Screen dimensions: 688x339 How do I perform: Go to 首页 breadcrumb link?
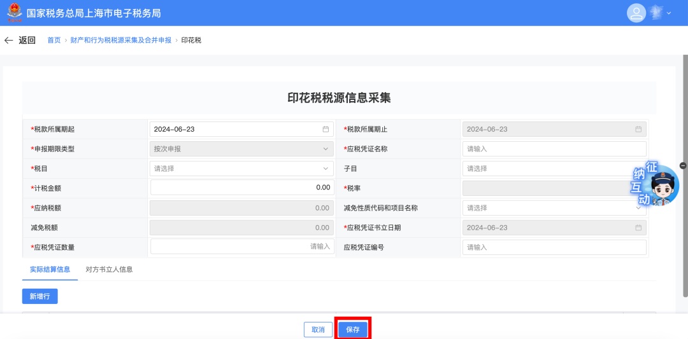(x=54, y=40)
